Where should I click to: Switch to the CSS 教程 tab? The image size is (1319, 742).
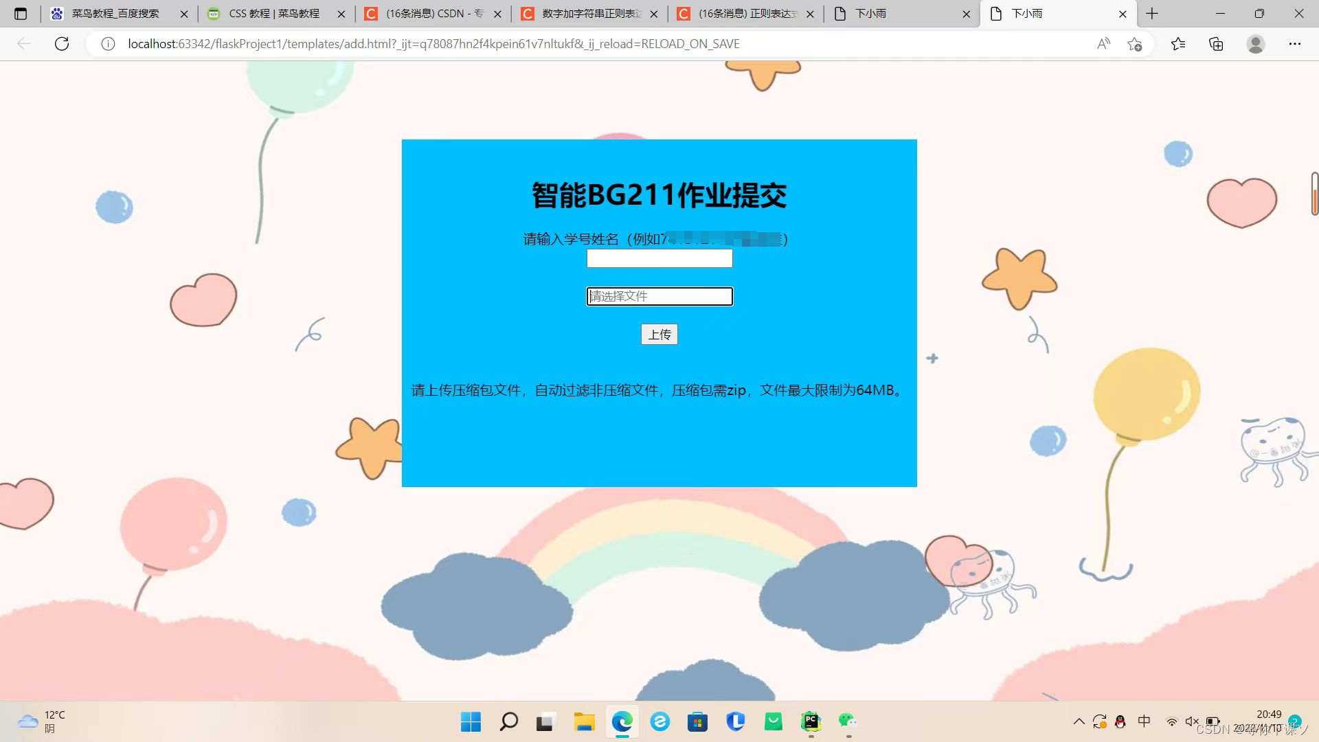click(273, 14)
